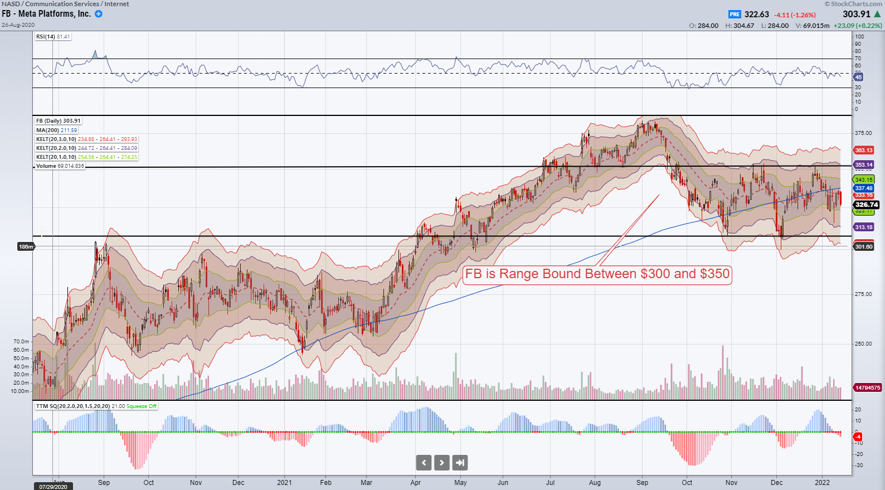The image size is (885, 490).
Task: Click the +23.09 (+8.22%) change value
Action: (x=858, y=26)
